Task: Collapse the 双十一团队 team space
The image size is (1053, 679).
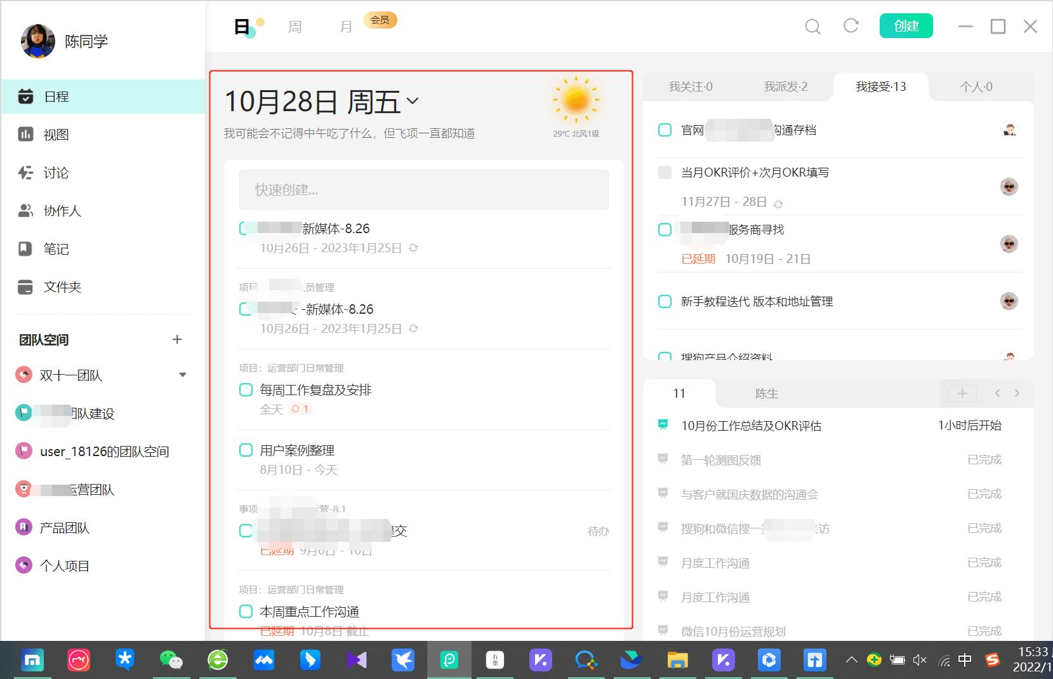Action: coord(183,375)
